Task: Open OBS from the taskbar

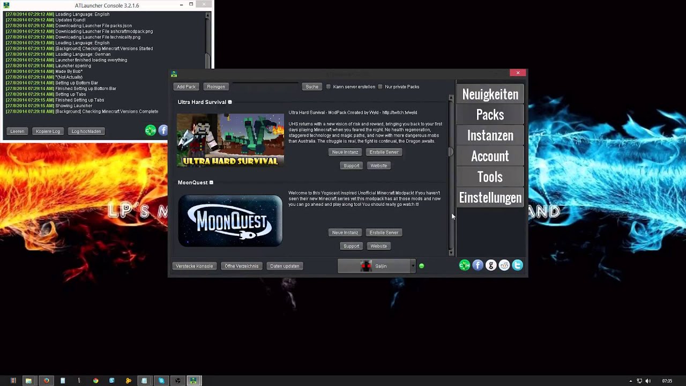Action: point(177,381)
